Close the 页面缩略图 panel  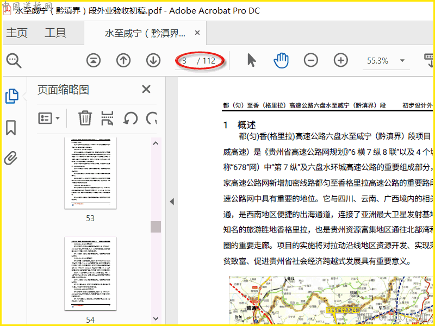point(146,89)
